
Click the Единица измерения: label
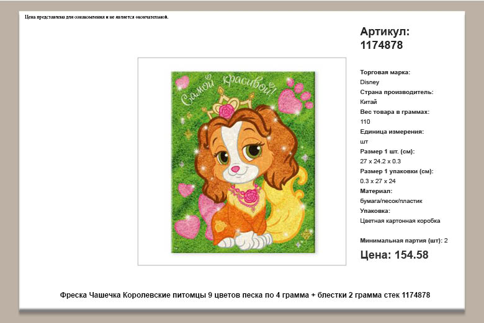(x=392, y=131)
